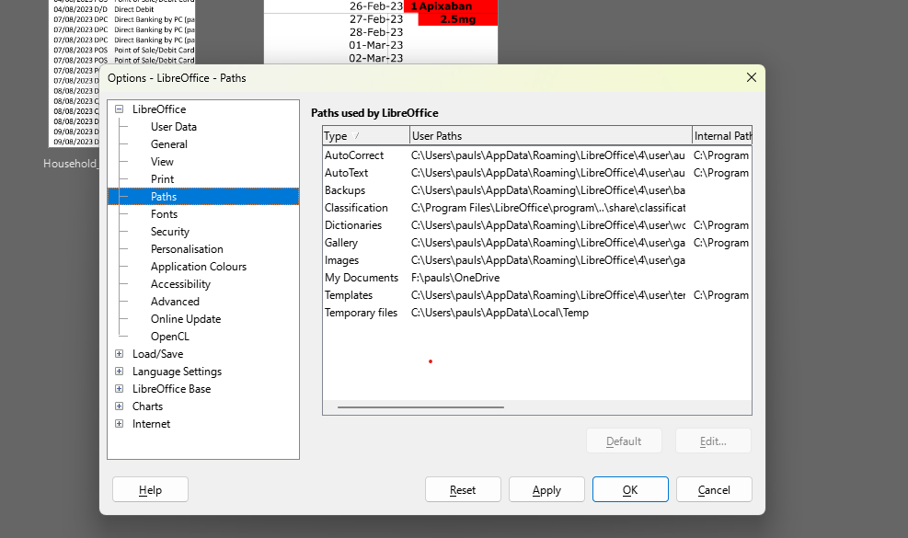Apply the options changes
The image size is (908, 538).
[x=546, y=490]
